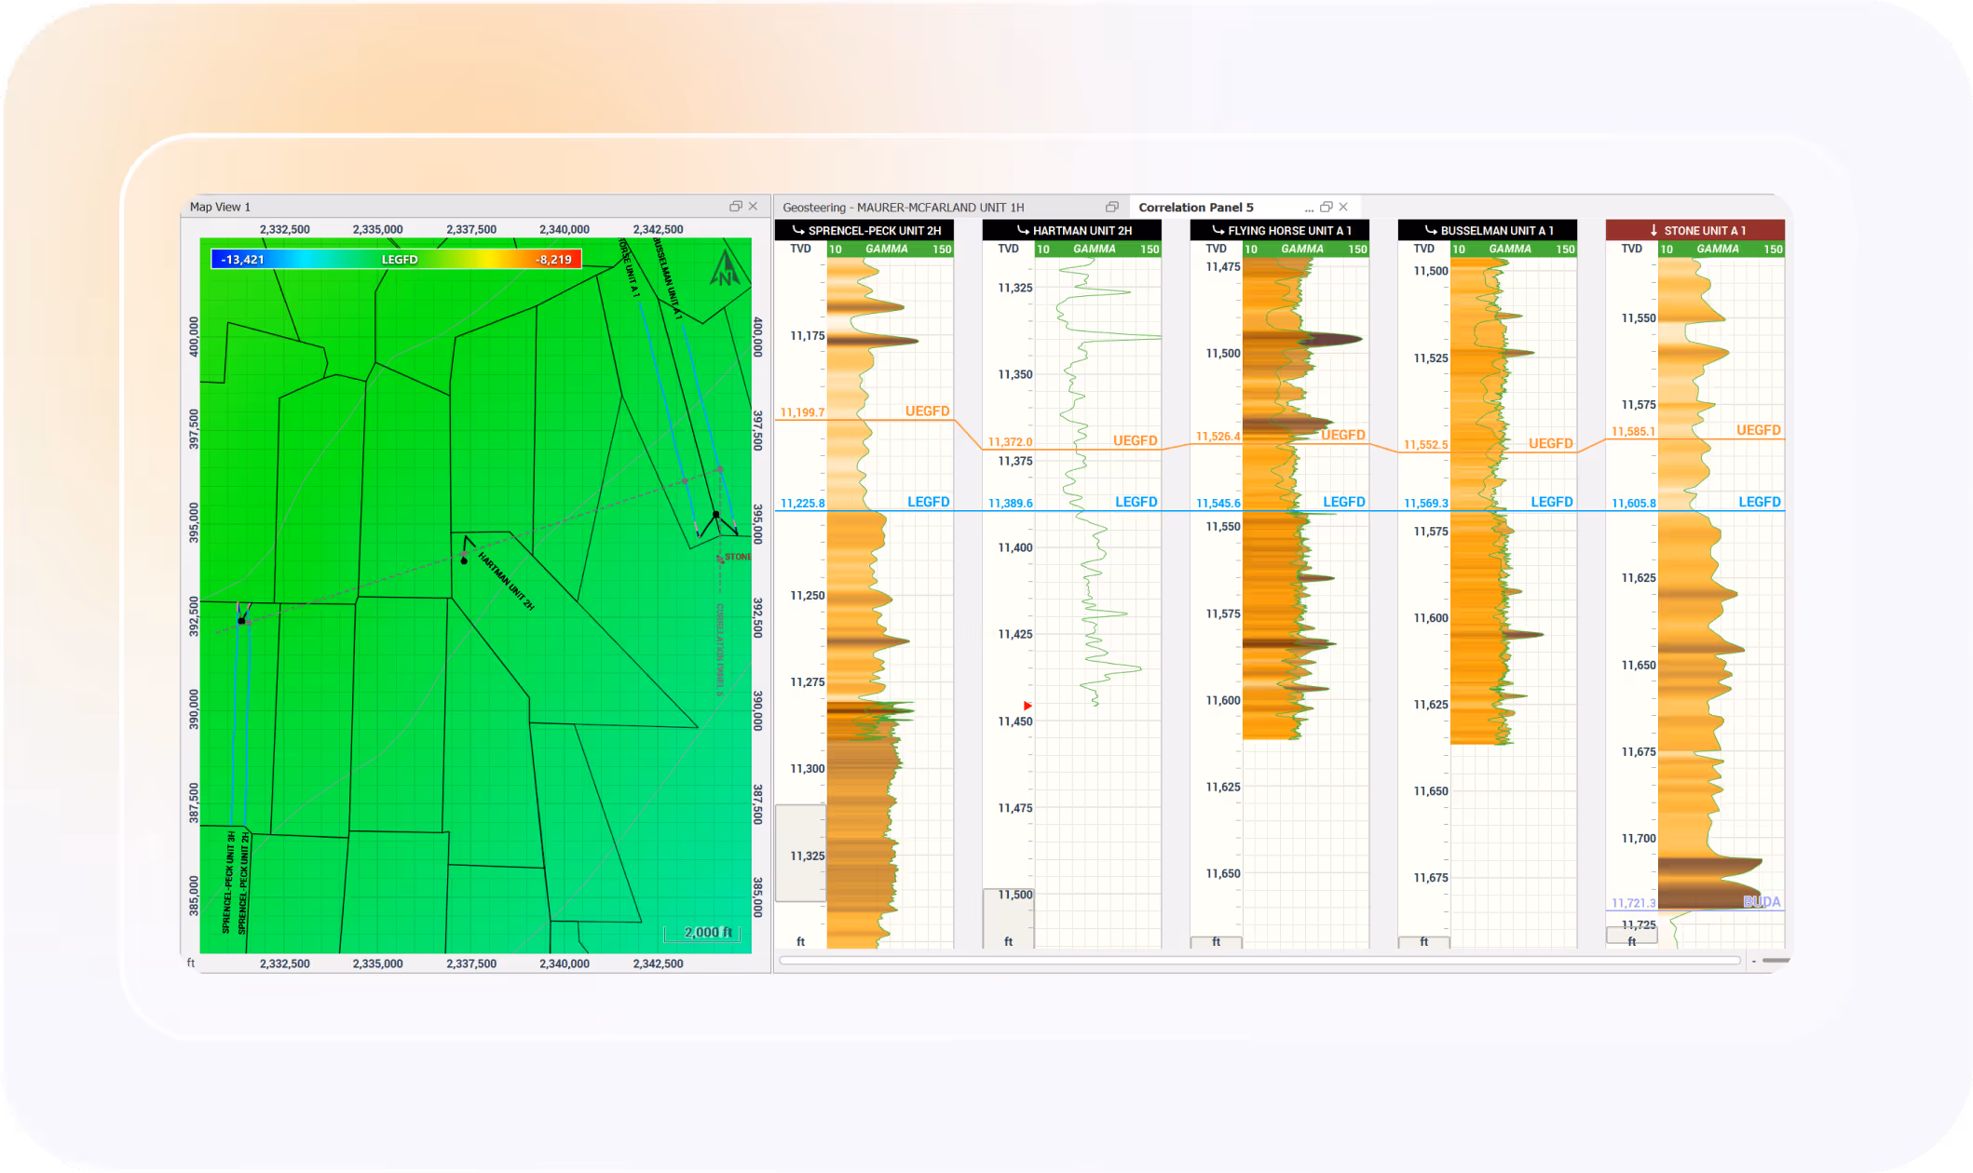The width and height of the screenshot is (1973, 1173).
Task: Float the Map View 1 panel
Action: tap(735, 207)
